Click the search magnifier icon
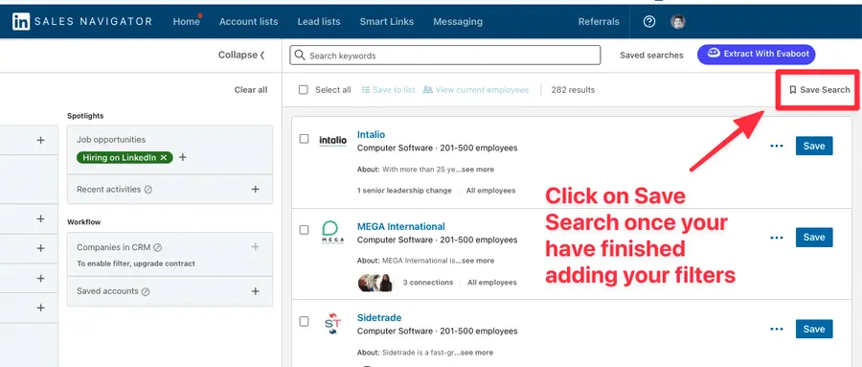This screenshot has width=862, height=367. (300, 55)
